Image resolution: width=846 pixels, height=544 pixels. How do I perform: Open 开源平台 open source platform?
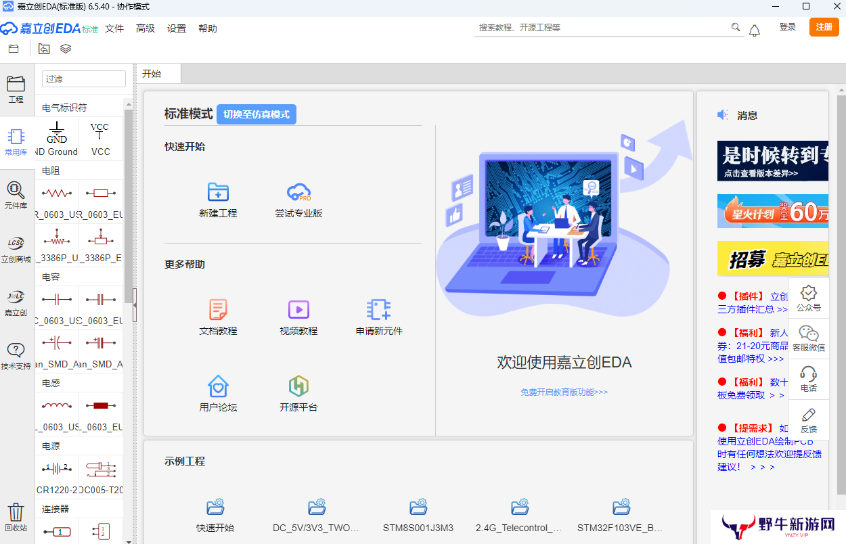click(x=298, y=394)
